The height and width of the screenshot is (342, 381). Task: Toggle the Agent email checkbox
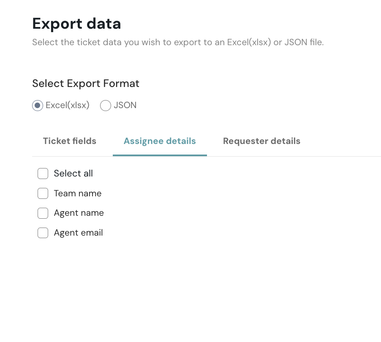(43, 233)
